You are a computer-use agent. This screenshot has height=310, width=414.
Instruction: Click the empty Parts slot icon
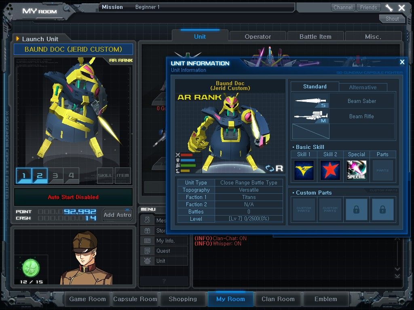(382, 170)
